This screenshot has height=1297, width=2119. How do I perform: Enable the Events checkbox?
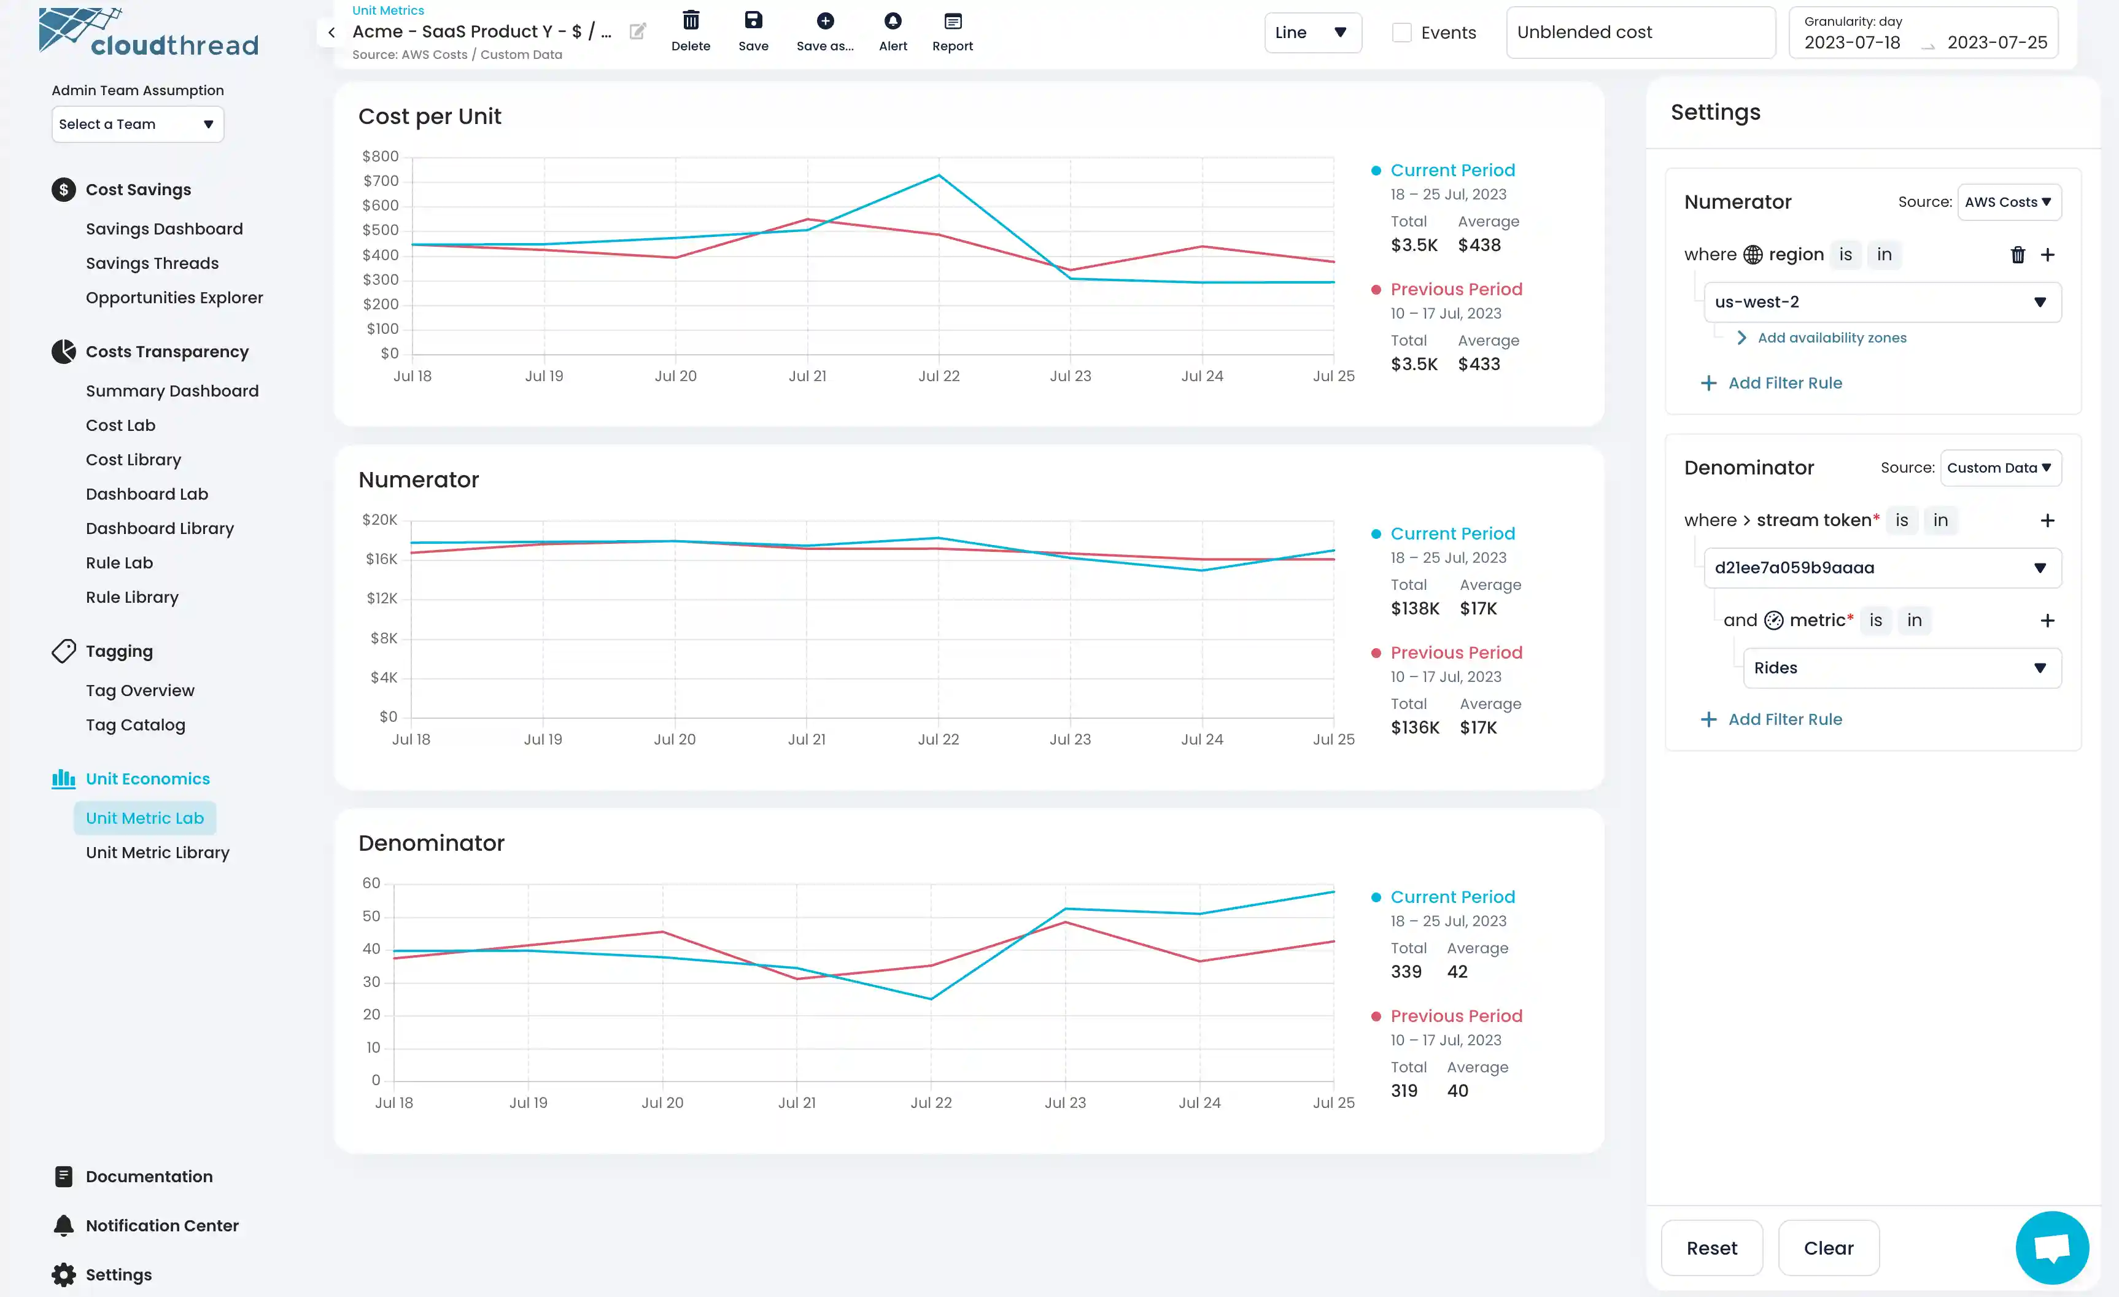(1402, 33)
